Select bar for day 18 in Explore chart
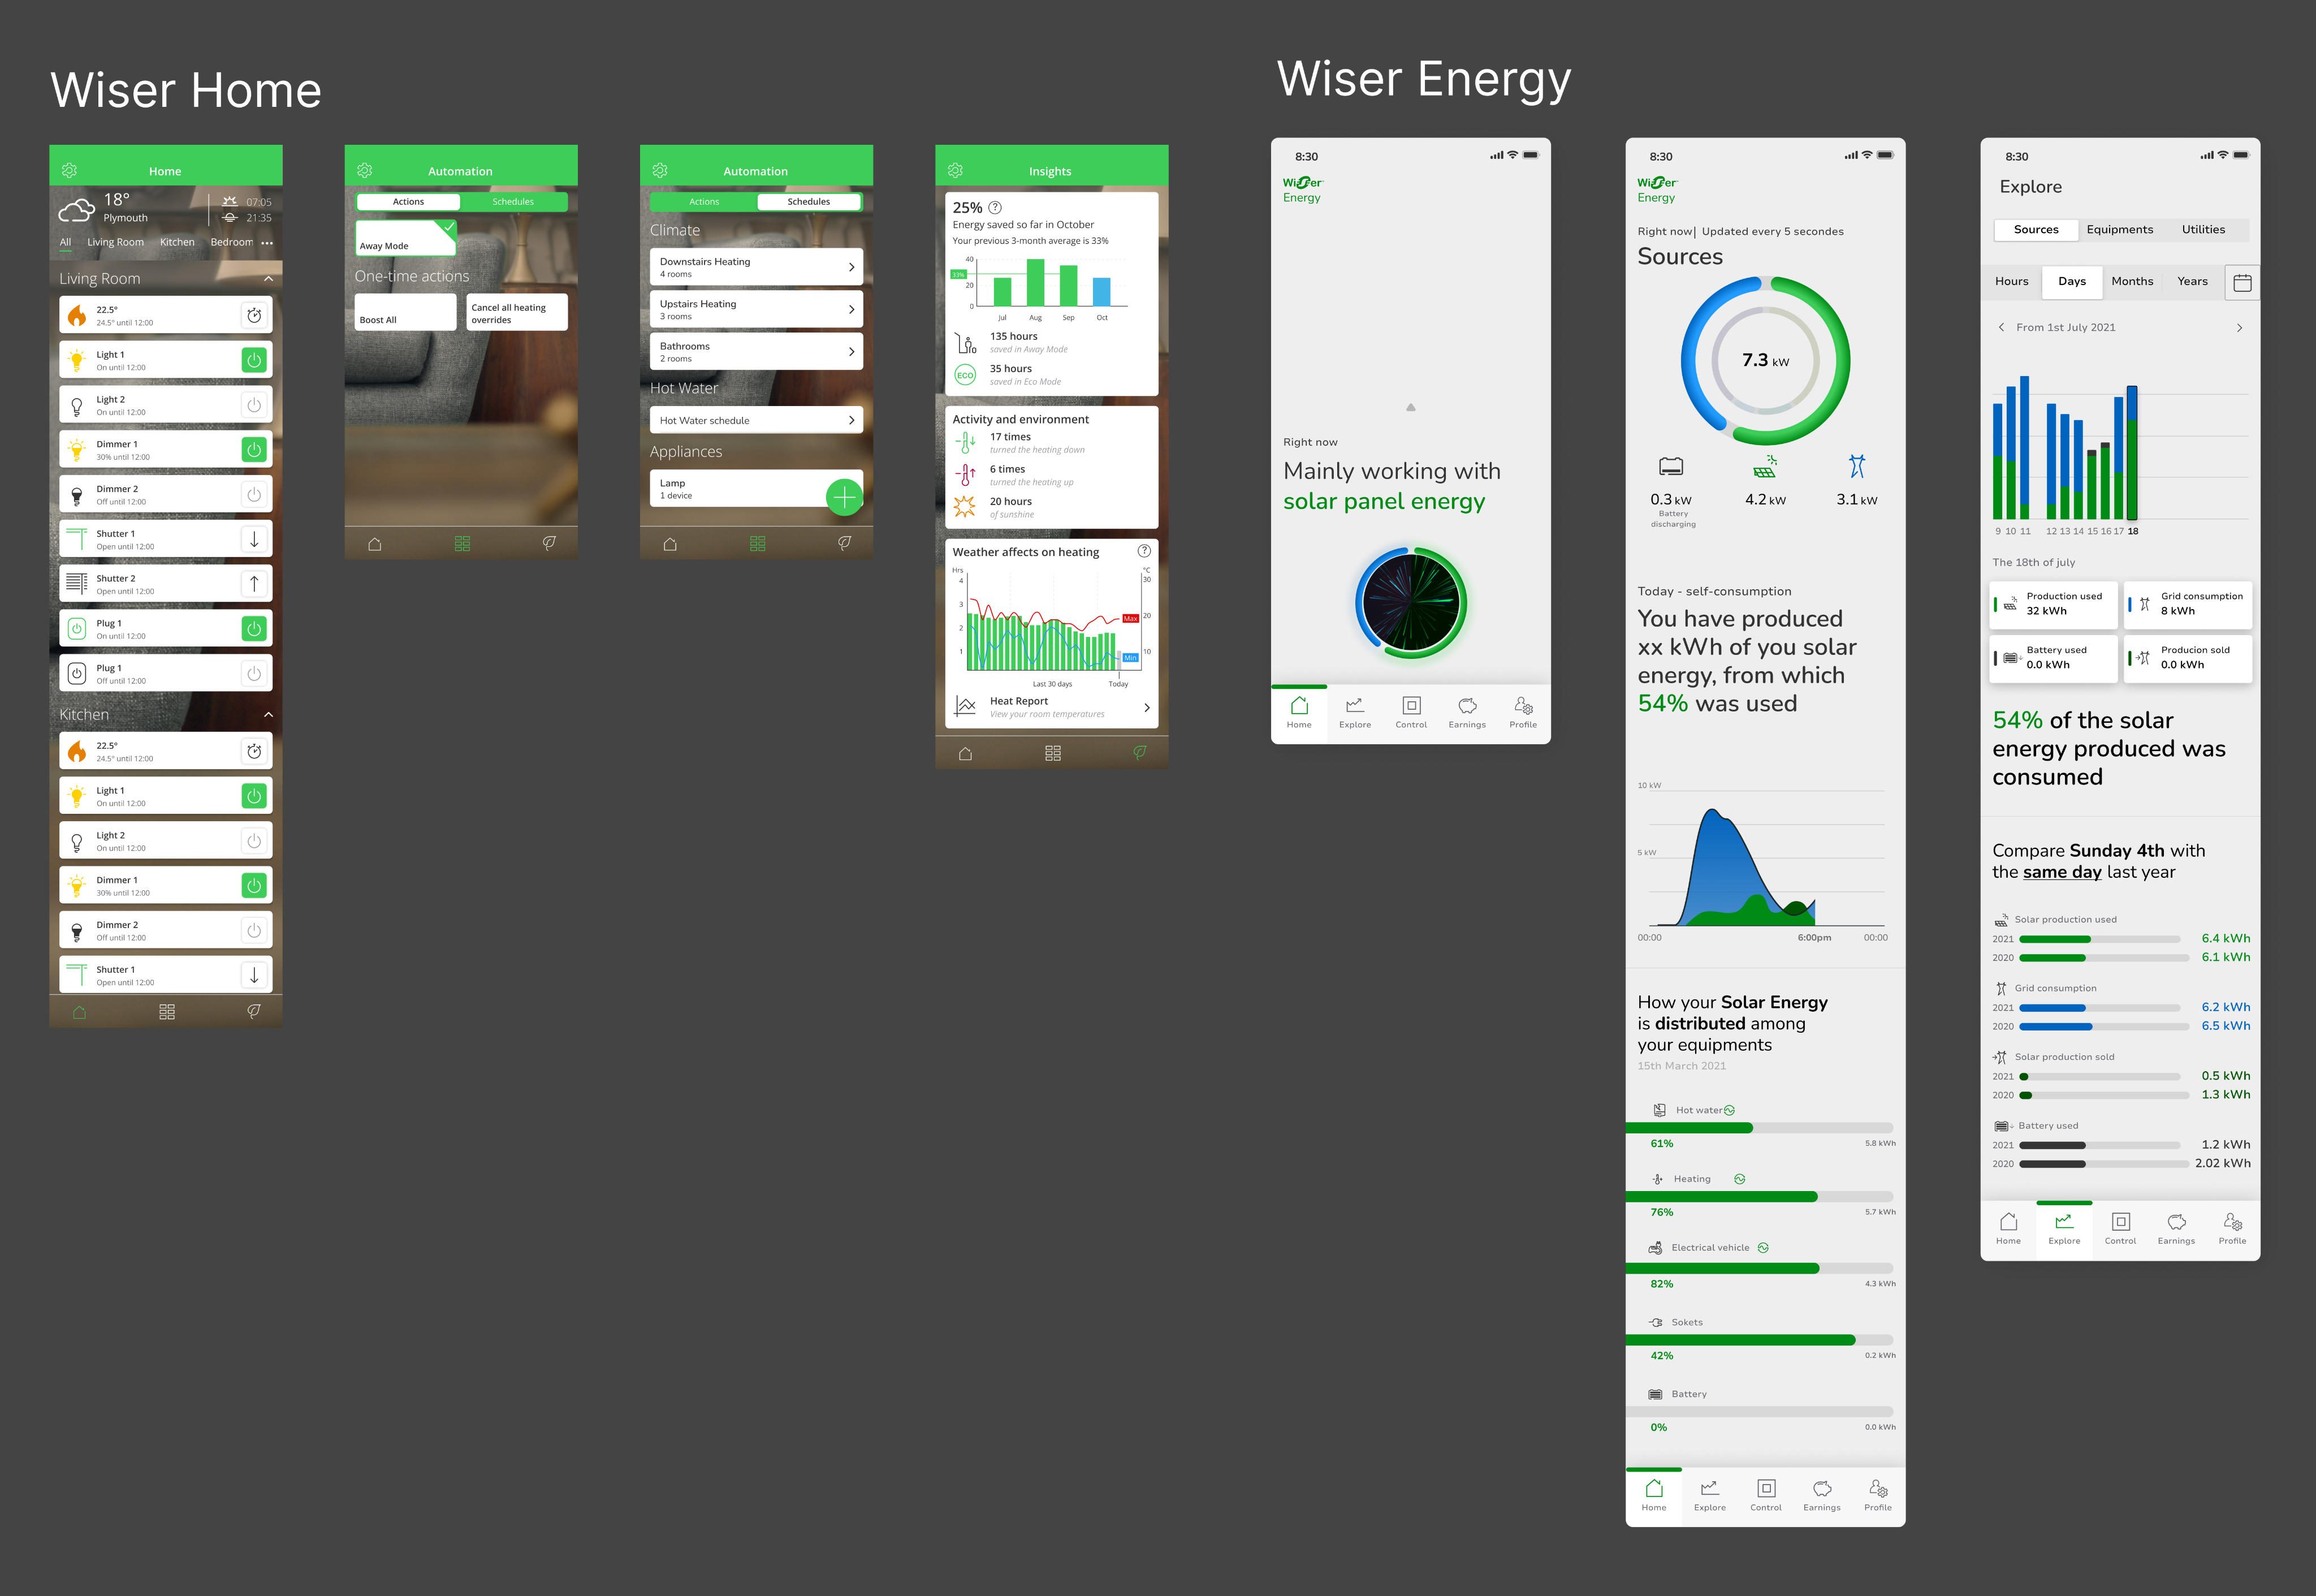This screenshot has width=2316, height=1596. point(2132,453)
